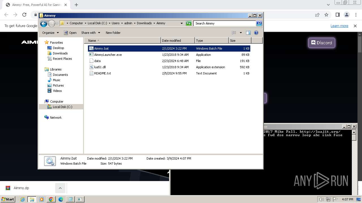362x203 pixels.
Task: Select the Aimmy.bat file icon
Action: (91, 48)
